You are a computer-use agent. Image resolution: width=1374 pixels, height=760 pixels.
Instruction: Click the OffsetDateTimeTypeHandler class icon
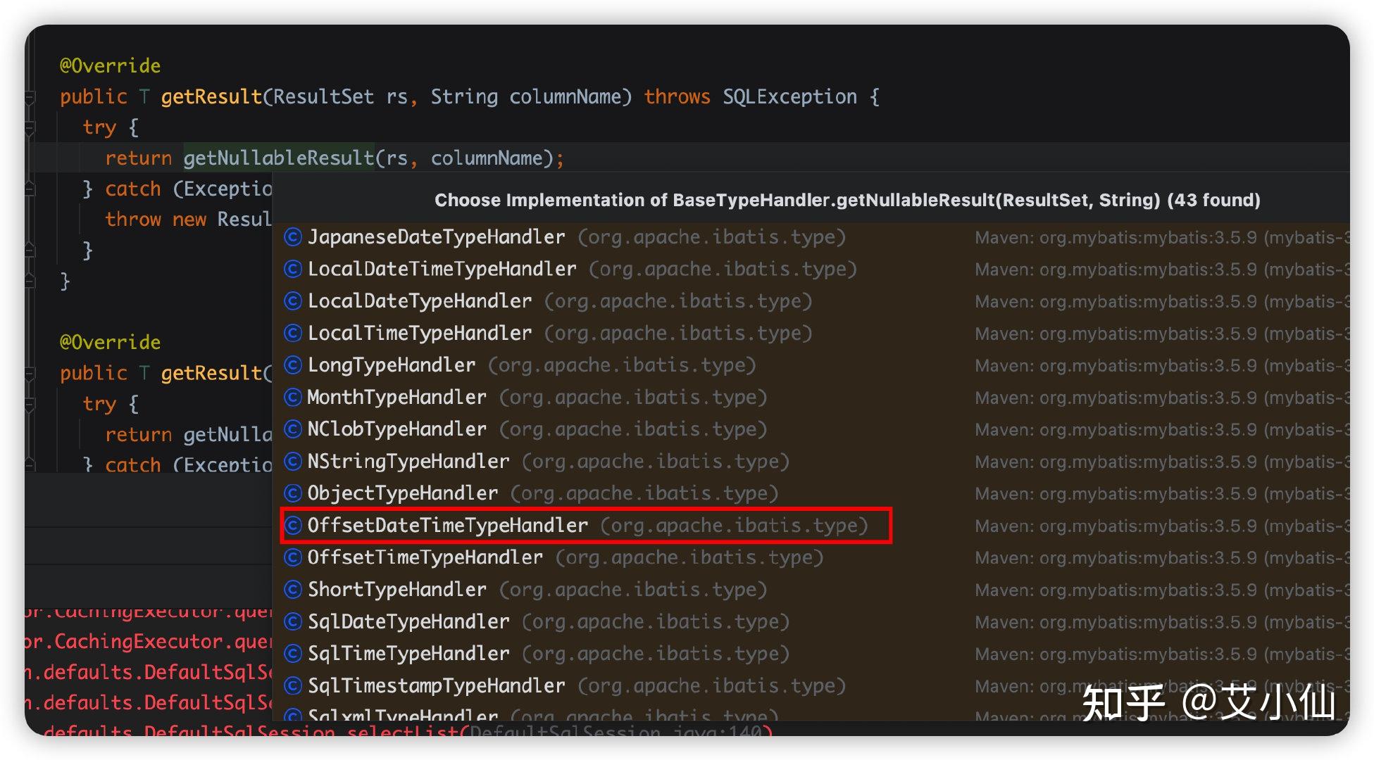pos(293,526)
